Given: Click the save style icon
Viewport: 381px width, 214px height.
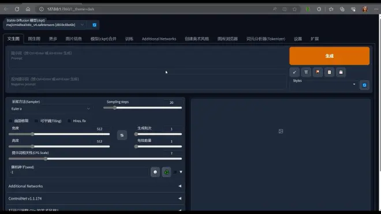Looking at the screenshot, I should [x=341, y=72].
